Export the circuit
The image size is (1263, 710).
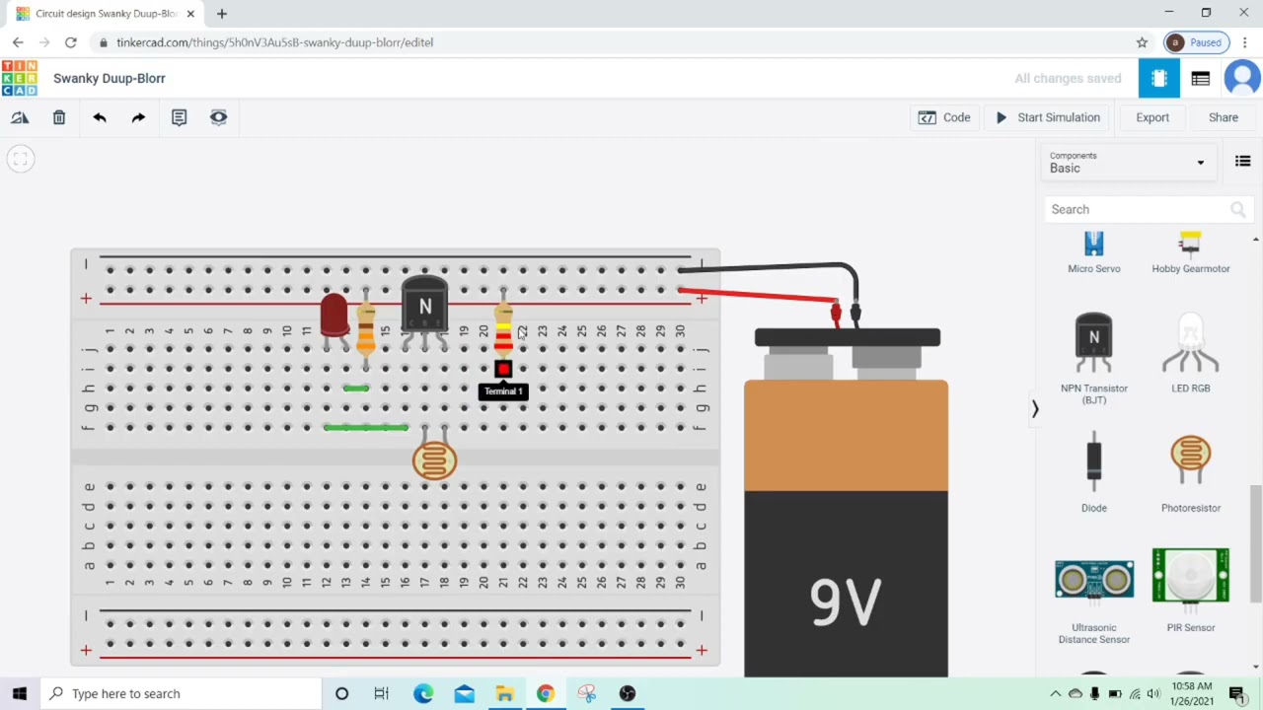[1152, 117]
